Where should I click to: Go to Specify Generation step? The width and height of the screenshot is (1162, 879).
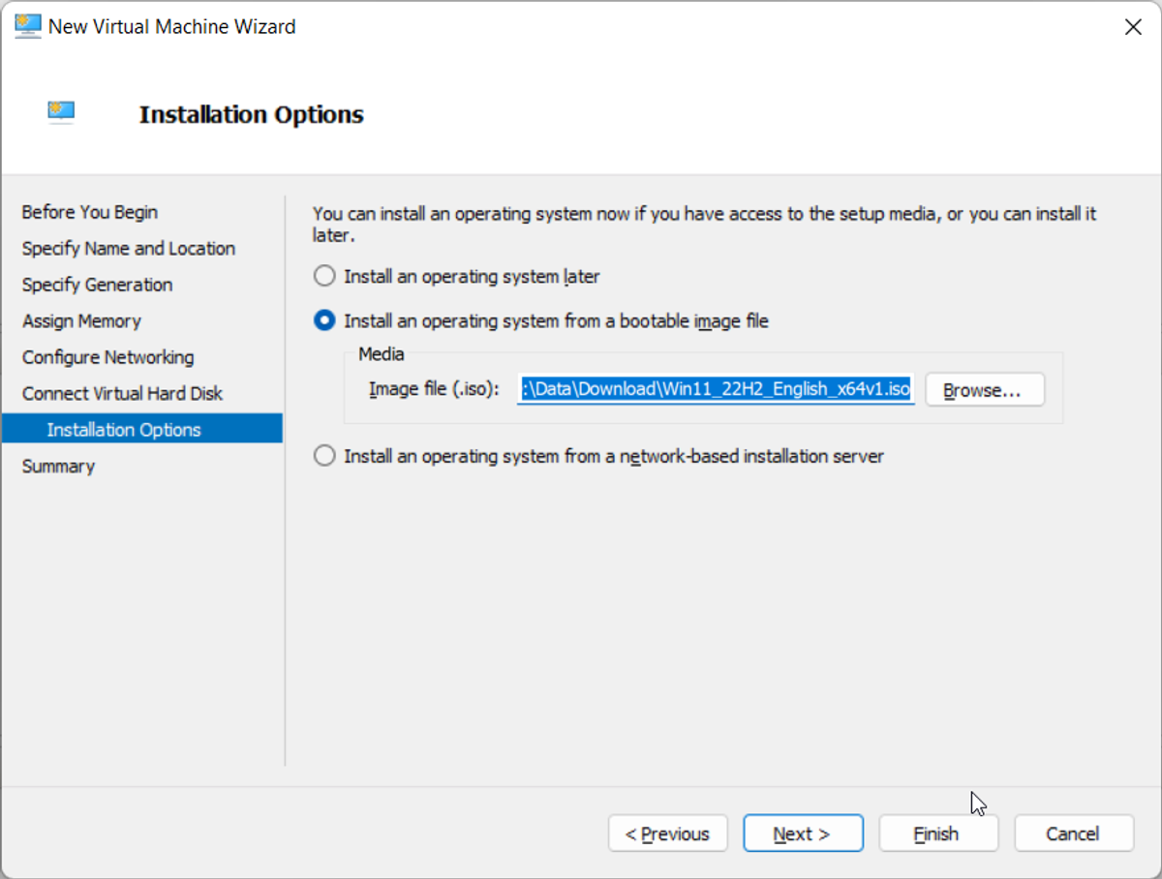pyautogui.click(x=97, y=285)
